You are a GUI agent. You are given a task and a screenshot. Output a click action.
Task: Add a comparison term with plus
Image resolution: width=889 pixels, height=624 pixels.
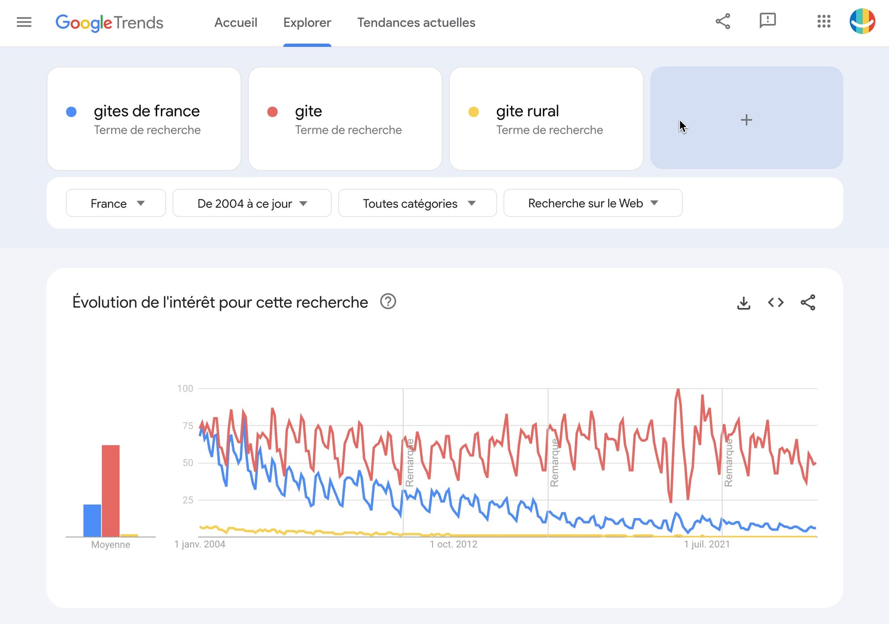click(746, 120)
